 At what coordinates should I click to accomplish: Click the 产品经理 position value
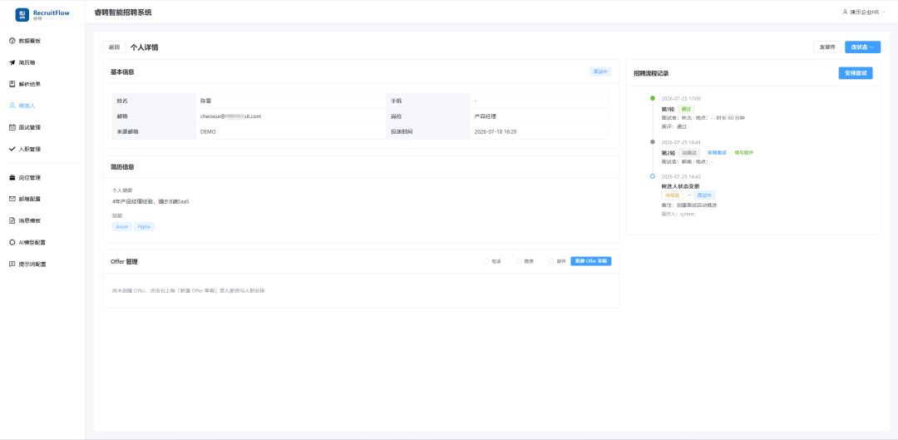click(x=485, y=116)
